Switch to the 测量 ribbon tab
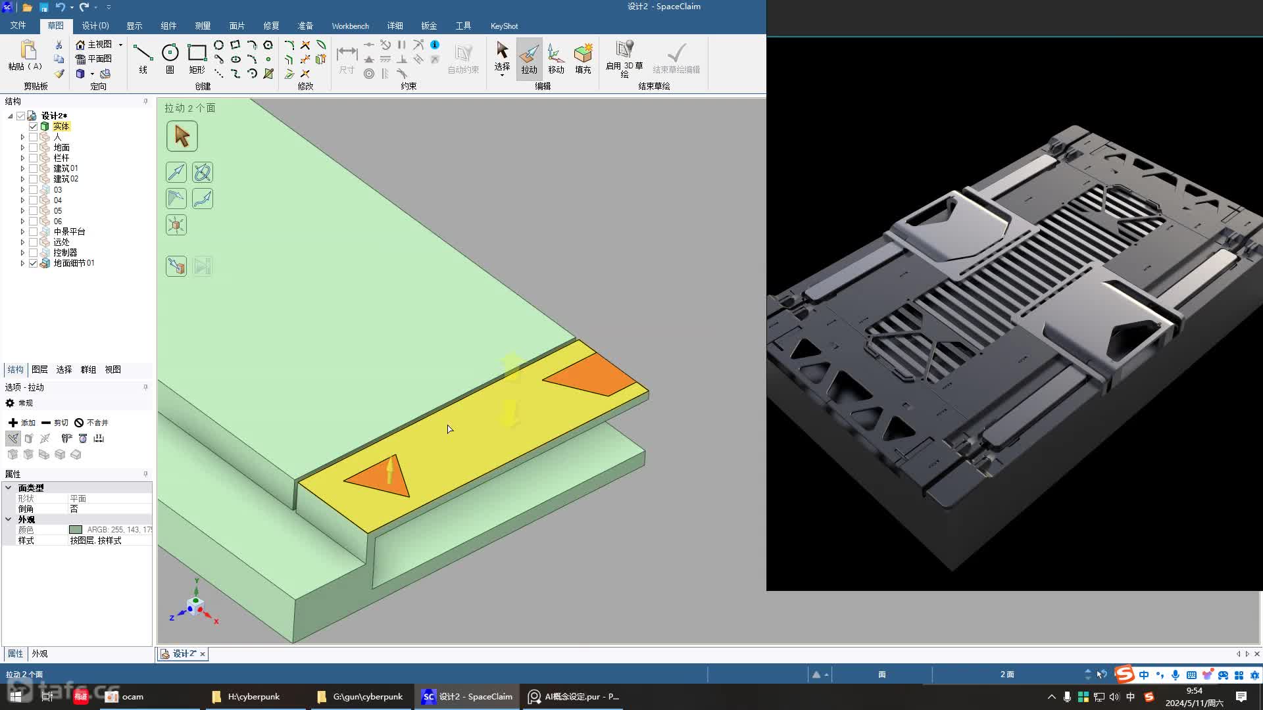 [x=203, y=26]
